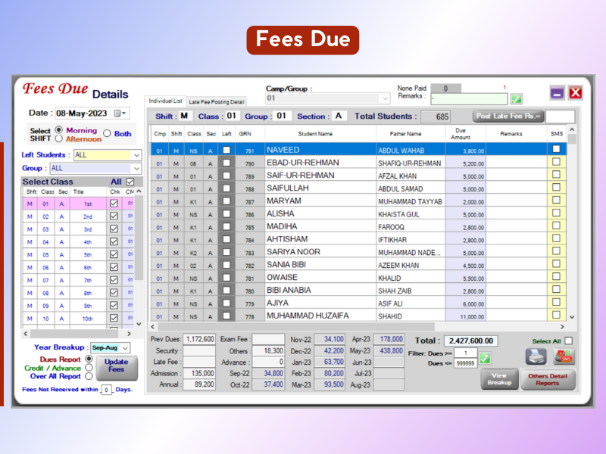The width and height of the screenshot is (606, 454).
Task: Choose the Over All Report option
Action: click(x=89, y=375)
